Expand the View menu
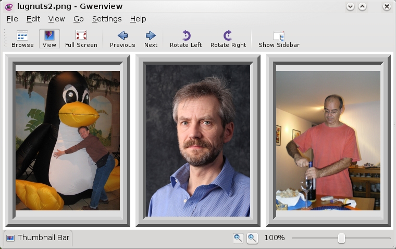The height and width of the screenshot is (249, 396). (56, 19)
